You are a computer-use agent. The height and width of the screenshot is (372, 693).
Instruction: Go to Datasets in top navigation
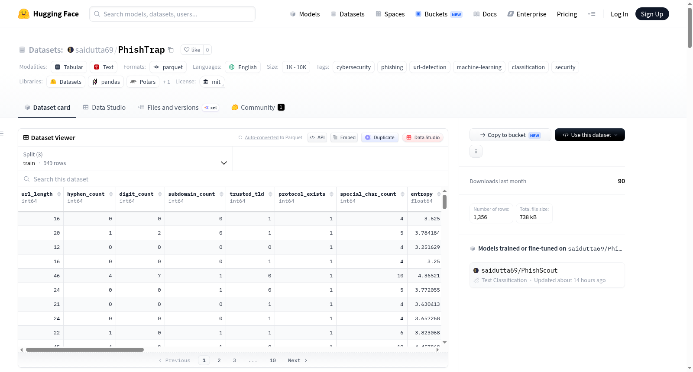(347, 14)
